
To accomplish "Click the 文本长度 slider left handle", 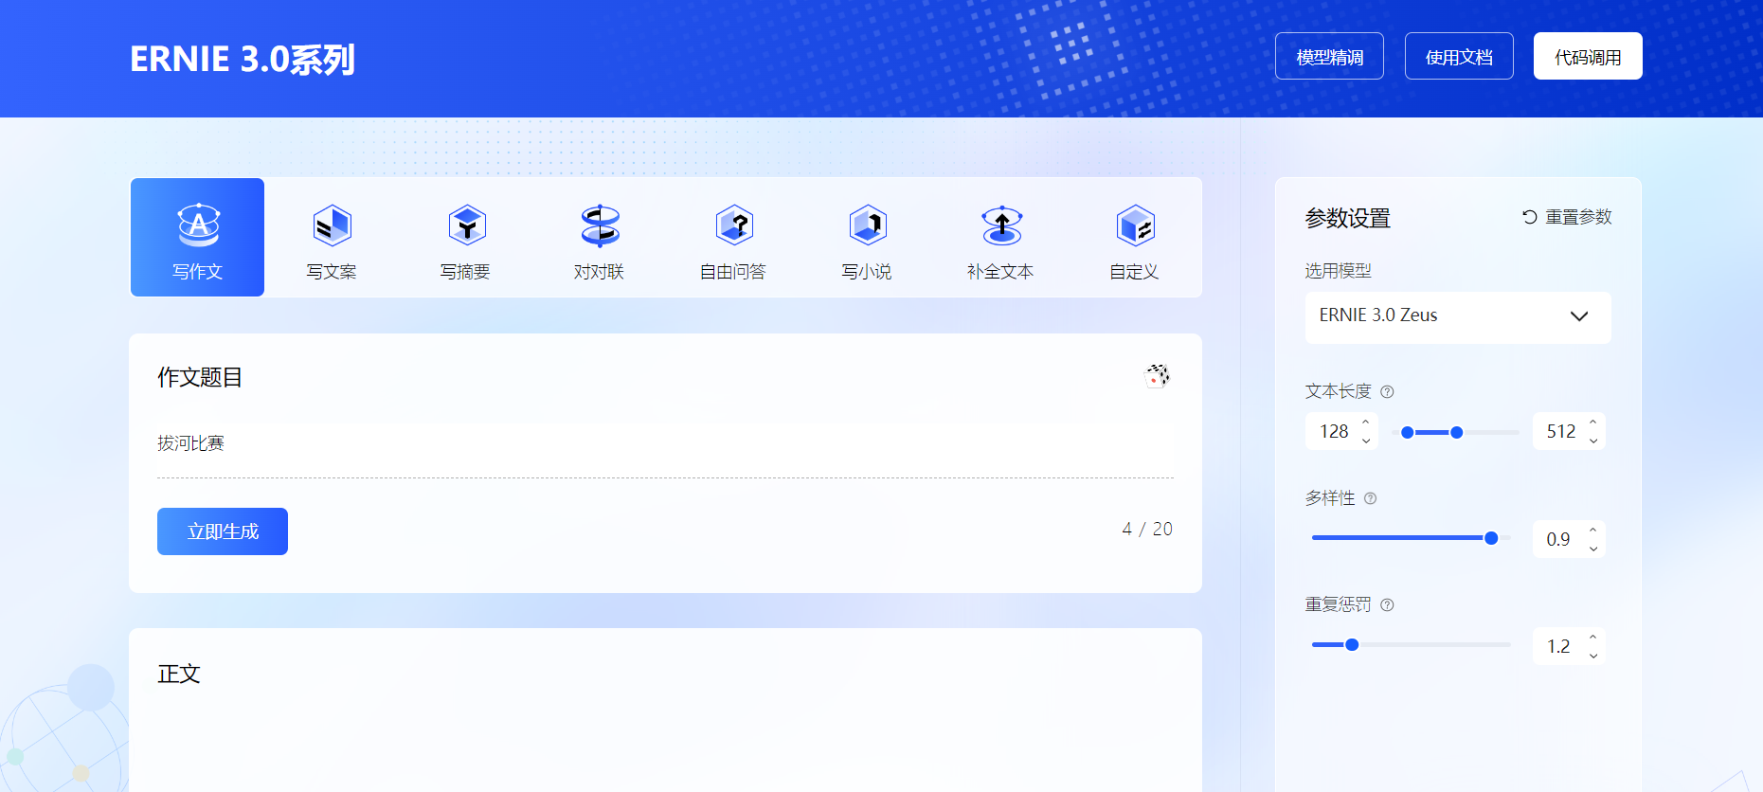I will point(1408,432).
